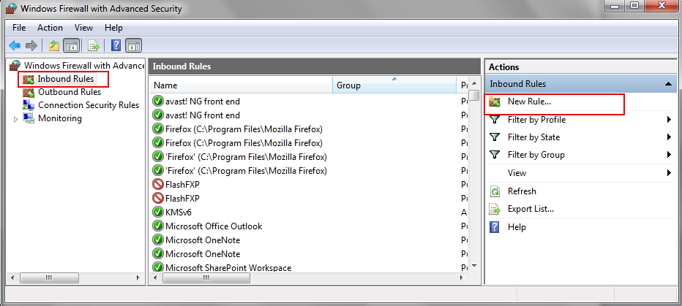The width and height of the screenshot is (682, 306).
Task: Collapse the Inbound Rules actions section
Action: point(669,84)
